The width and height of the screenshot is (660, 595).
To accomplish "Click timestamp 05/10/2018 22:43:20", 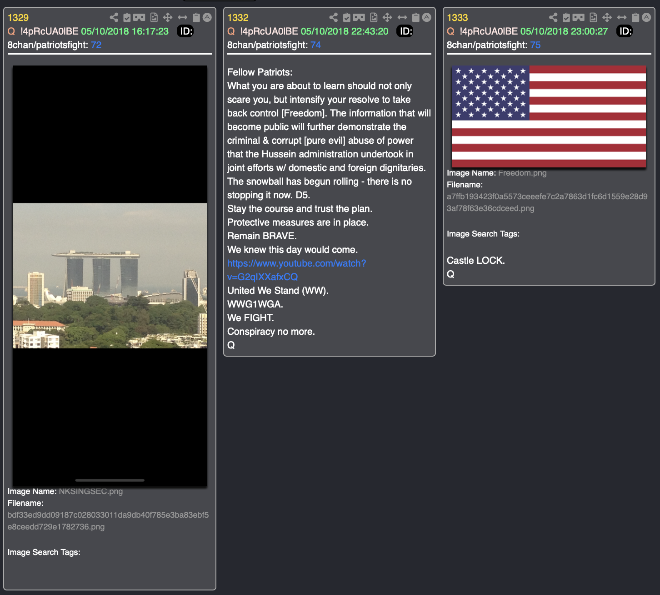I will click(345, 31).
